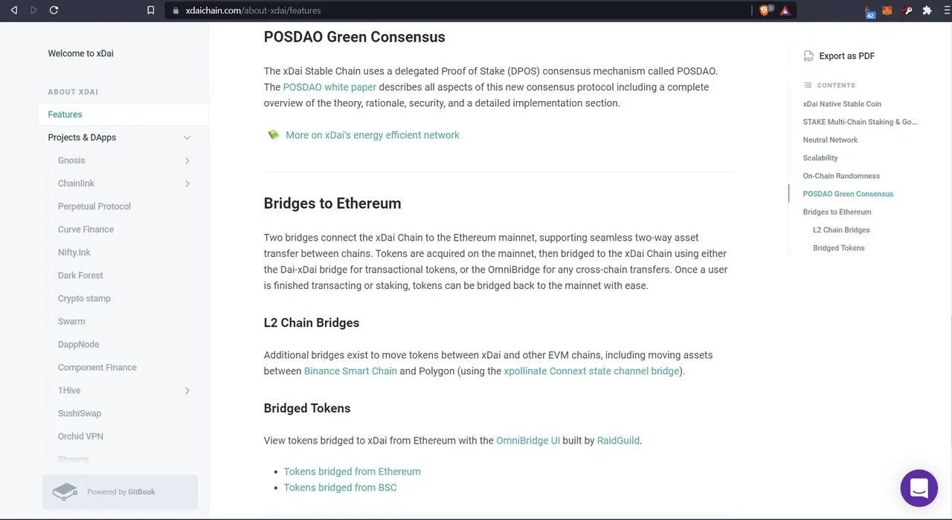Open the Powered by GitBook badge

[120, 492]
